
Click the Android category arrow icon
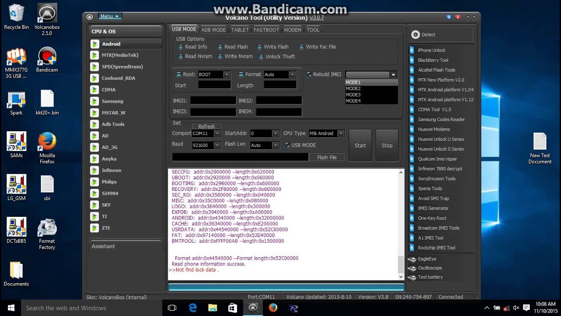coord(94,44)
